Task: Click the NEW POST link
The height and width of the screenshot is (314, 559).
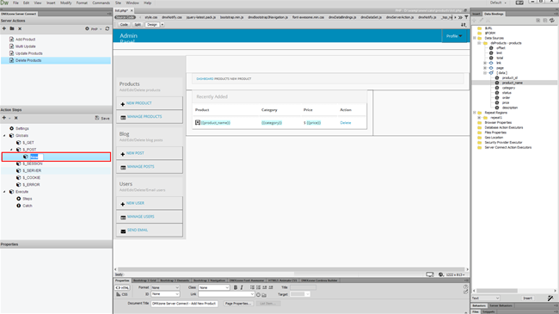Action: point(135,153)
